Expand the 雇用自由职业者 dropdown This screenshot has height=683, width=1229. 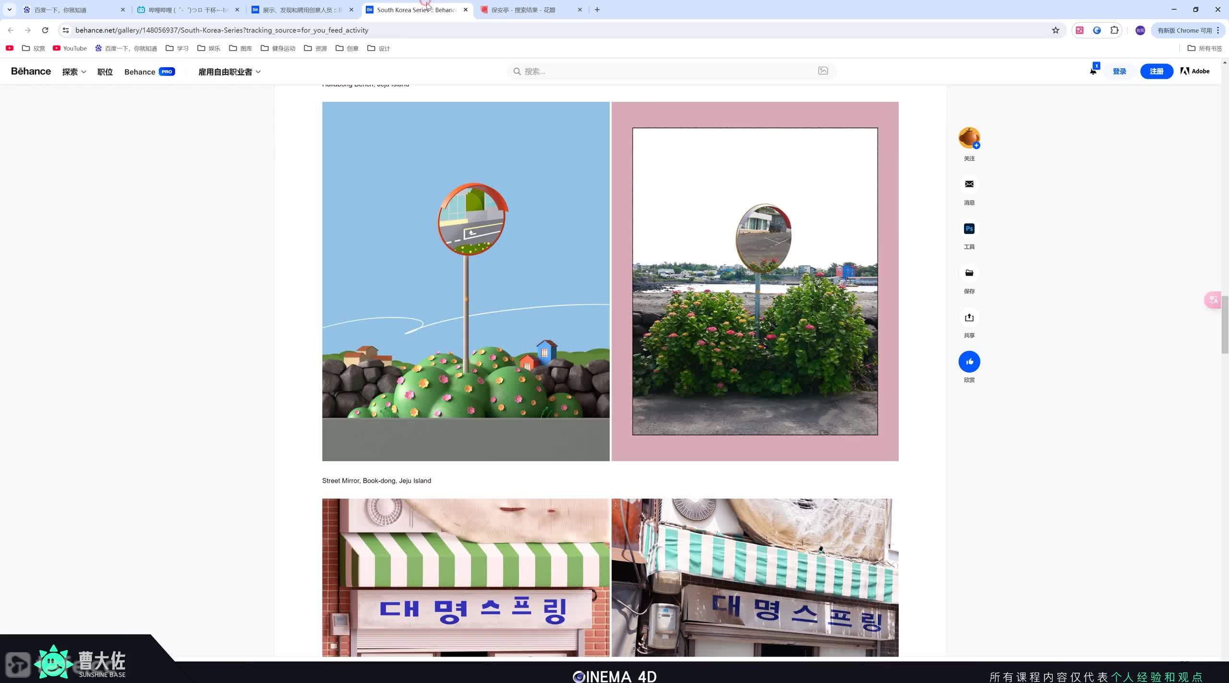tap(229, 72)
